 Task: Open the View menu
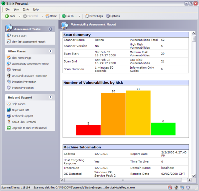[16, 9]
